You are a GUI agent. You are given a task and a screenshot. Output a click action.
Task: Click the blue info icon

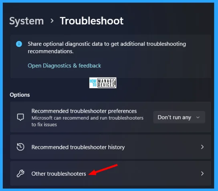pyautogui.click(x=19, y=44)
